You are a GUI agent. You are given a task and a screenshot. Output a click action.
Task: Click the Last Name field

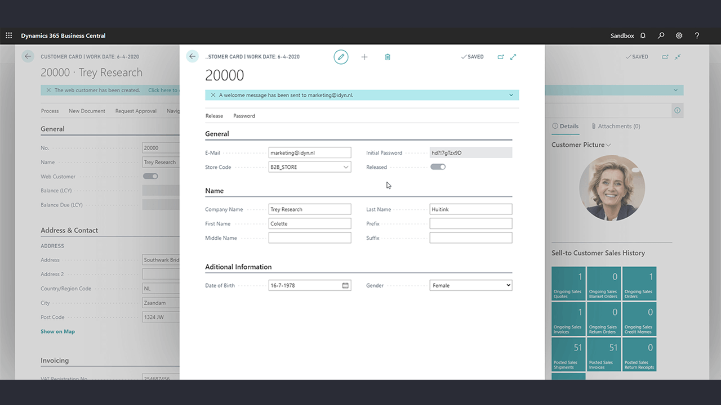471,209
